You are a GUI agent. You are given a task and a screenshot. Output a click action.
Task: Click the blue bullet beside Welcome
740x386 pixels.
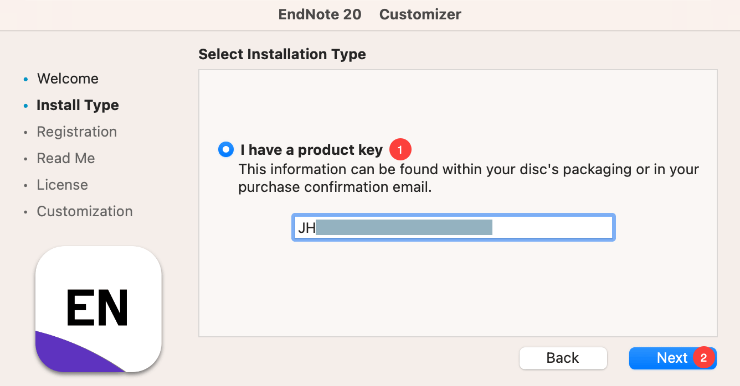tap(25, 79)
